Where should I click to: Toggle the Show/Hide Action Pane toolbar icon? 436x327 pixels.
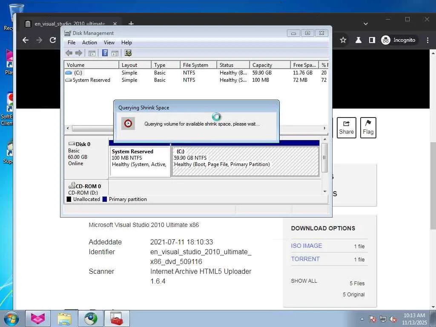115,53
